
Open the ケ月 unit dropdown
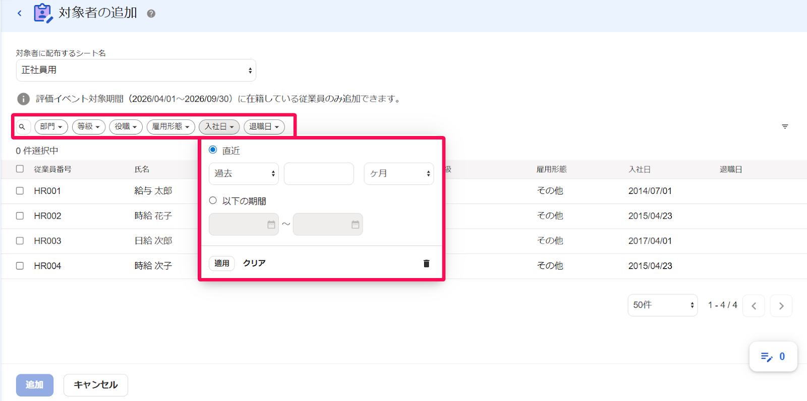pyautogui.click(x=399, y=173)
